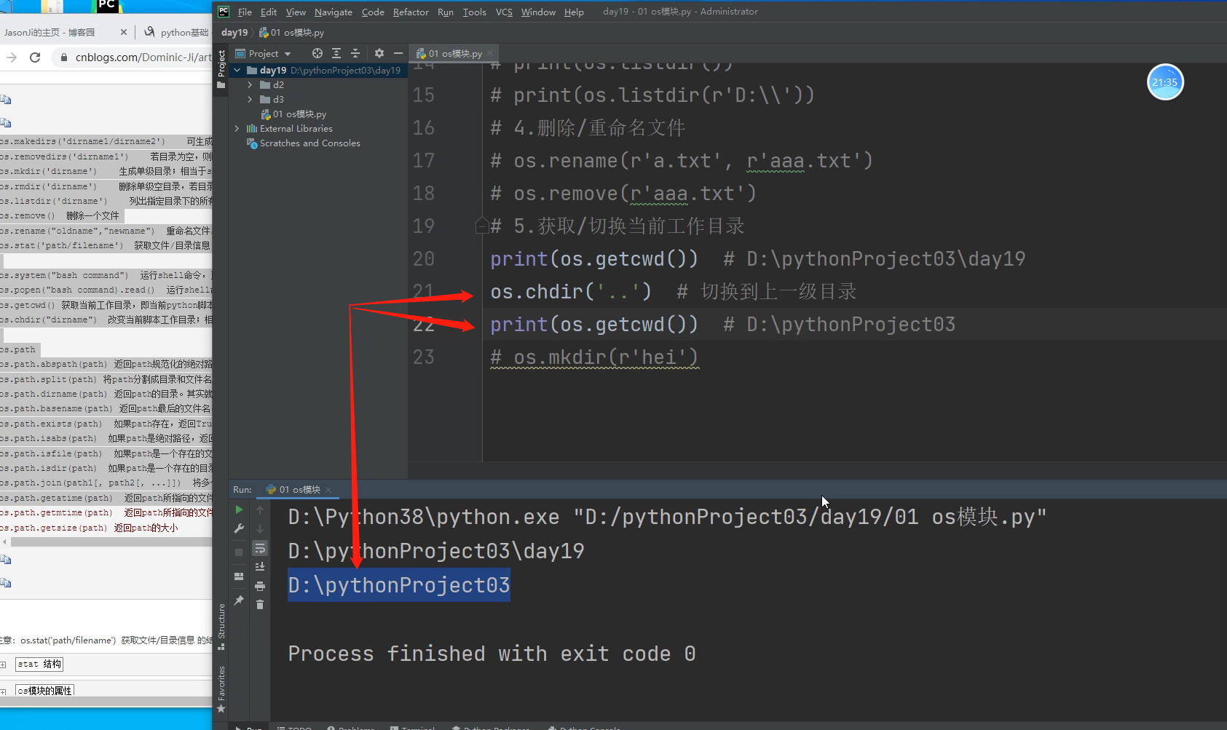Image resolution: width=1227 pixels, height=730 pixels.
Task: Click the browser Forward arrow
Action: coord(12,57)
